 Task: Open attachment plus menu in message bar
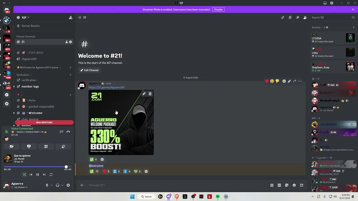(82, 185)
